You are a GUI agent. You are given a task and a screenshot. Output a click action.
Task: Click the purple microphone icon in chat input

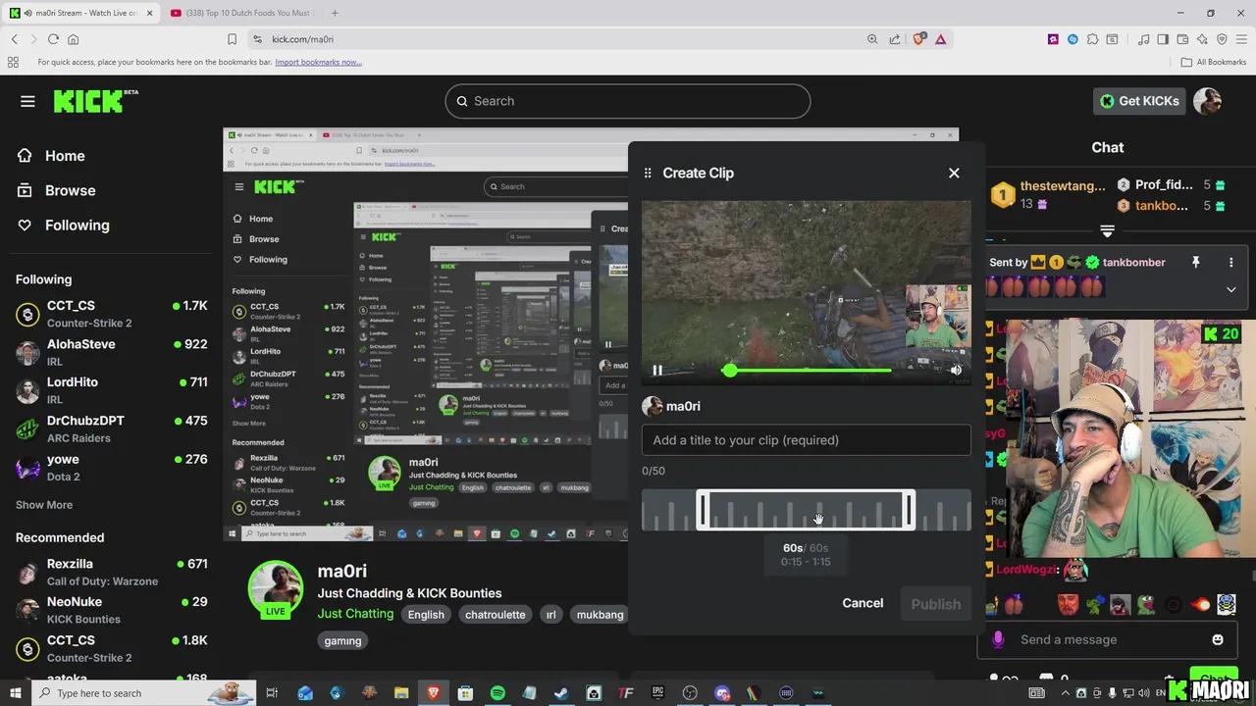[x=998, y=639]
